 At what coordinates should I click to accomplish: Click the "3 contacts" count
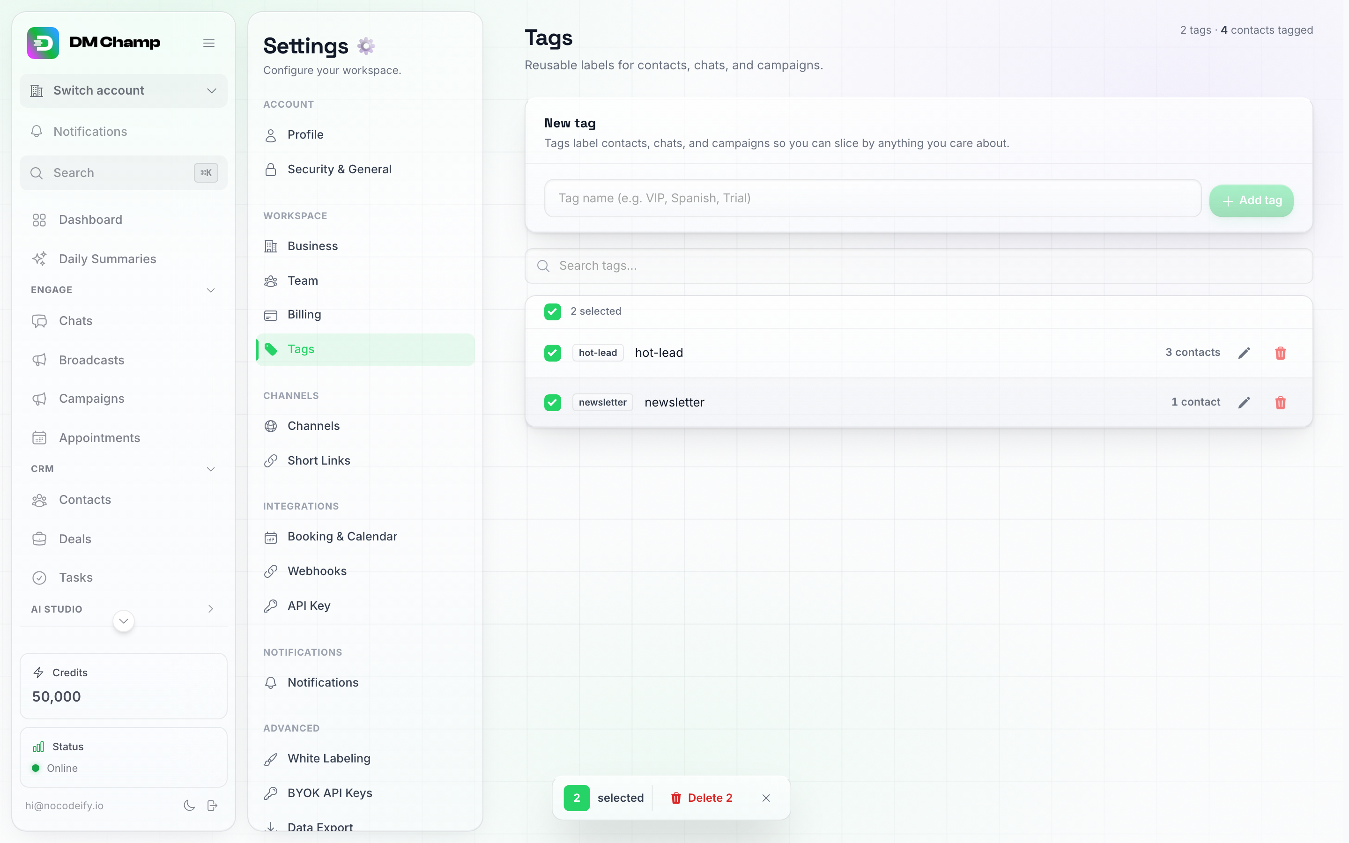point(1193,352)
